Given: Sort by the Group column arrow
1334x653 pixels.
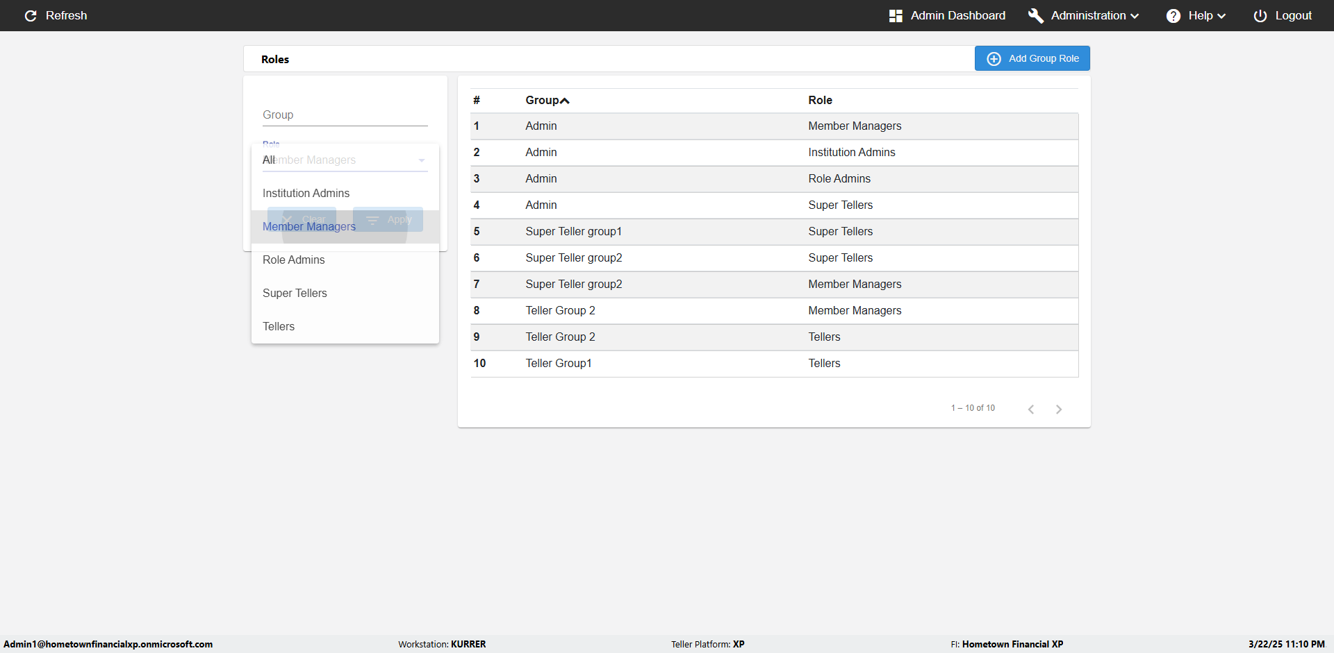Looking at the screenshot, I should tap(565, 101).
